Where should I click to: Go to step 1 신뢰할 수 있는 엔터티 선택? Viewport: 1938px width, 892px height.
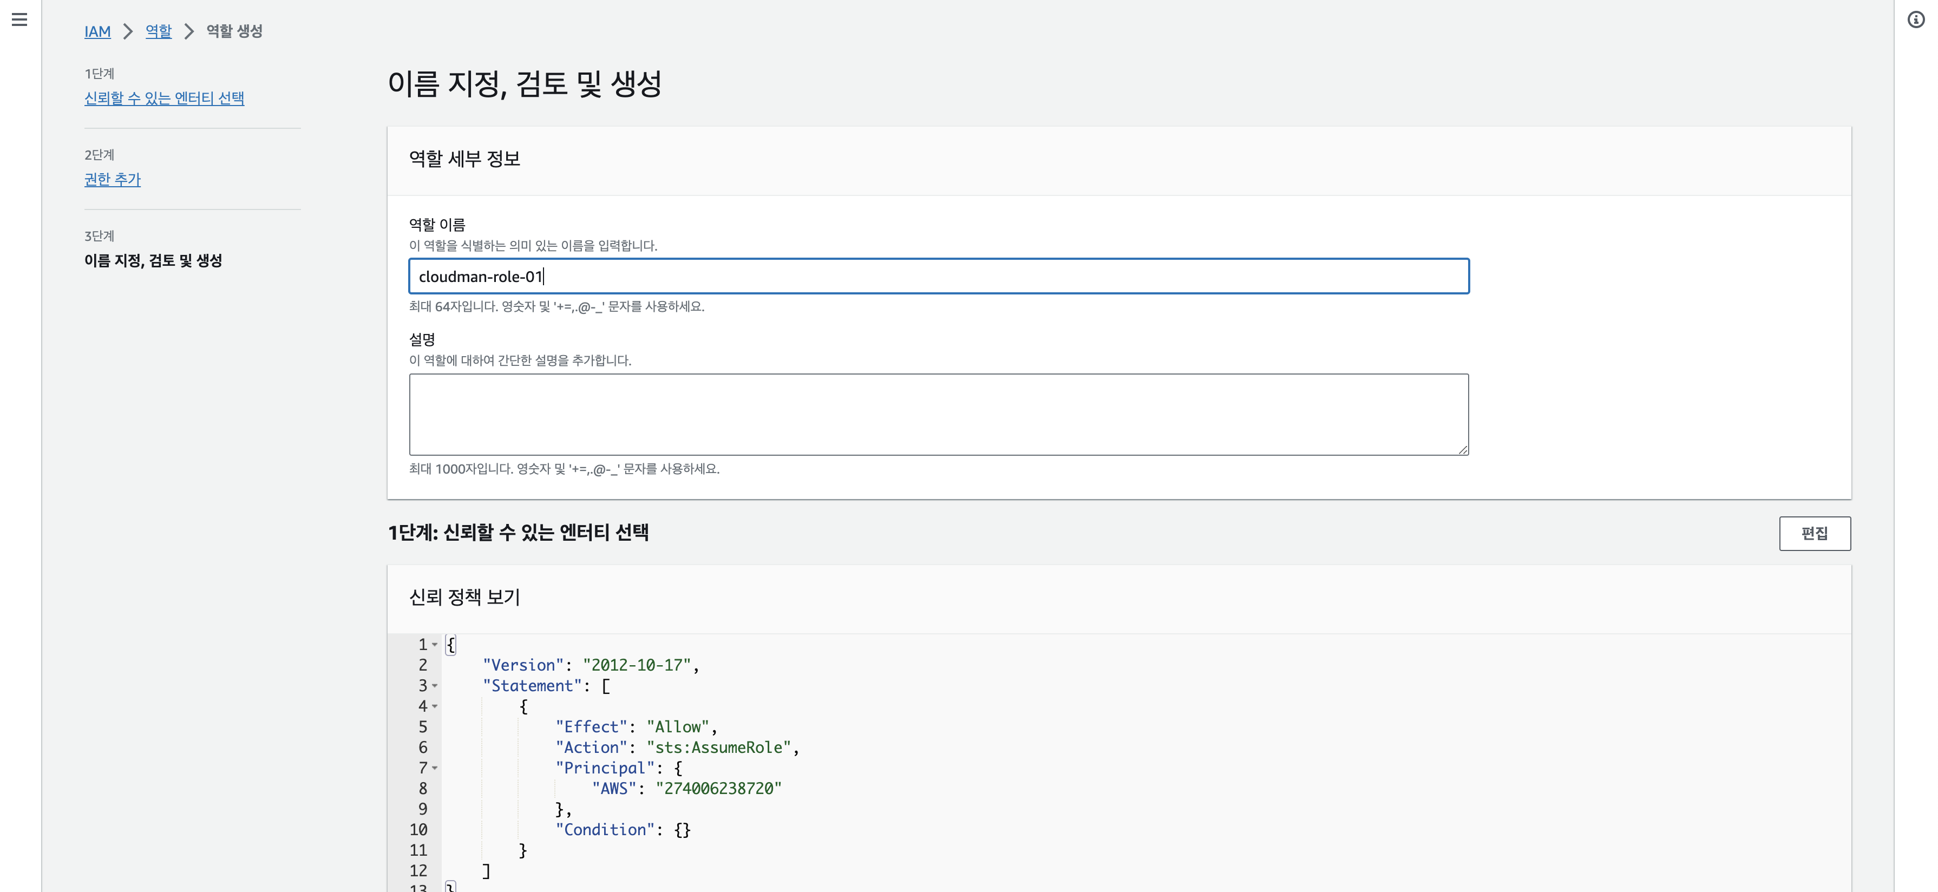pyautogui.click(x=164, y=99)
